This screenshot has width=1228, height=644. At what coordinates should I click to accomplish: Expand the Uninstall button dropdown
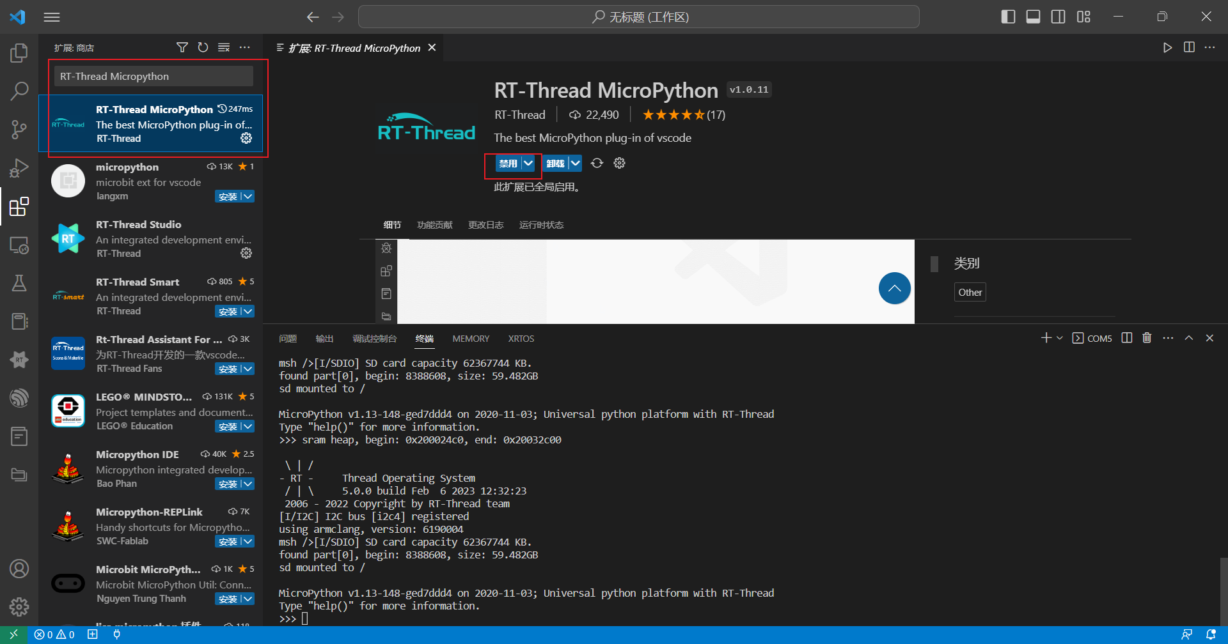[x=575, y=163]
